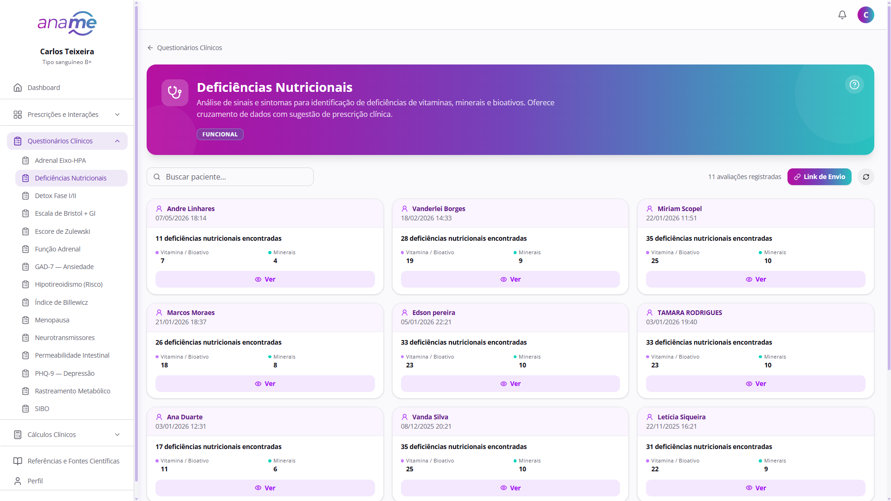Select Deficiências Nutricionais in sidebar
The height and width of the screenshot is (501, 891).
coord(71,178)
